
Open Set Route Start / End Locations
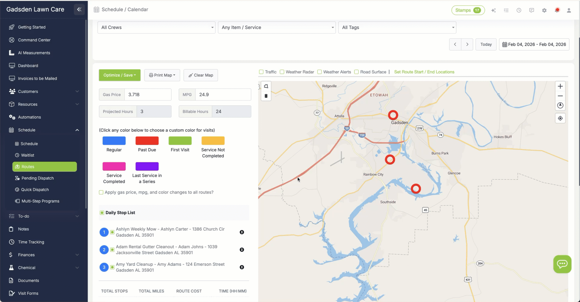pos(424,72)
